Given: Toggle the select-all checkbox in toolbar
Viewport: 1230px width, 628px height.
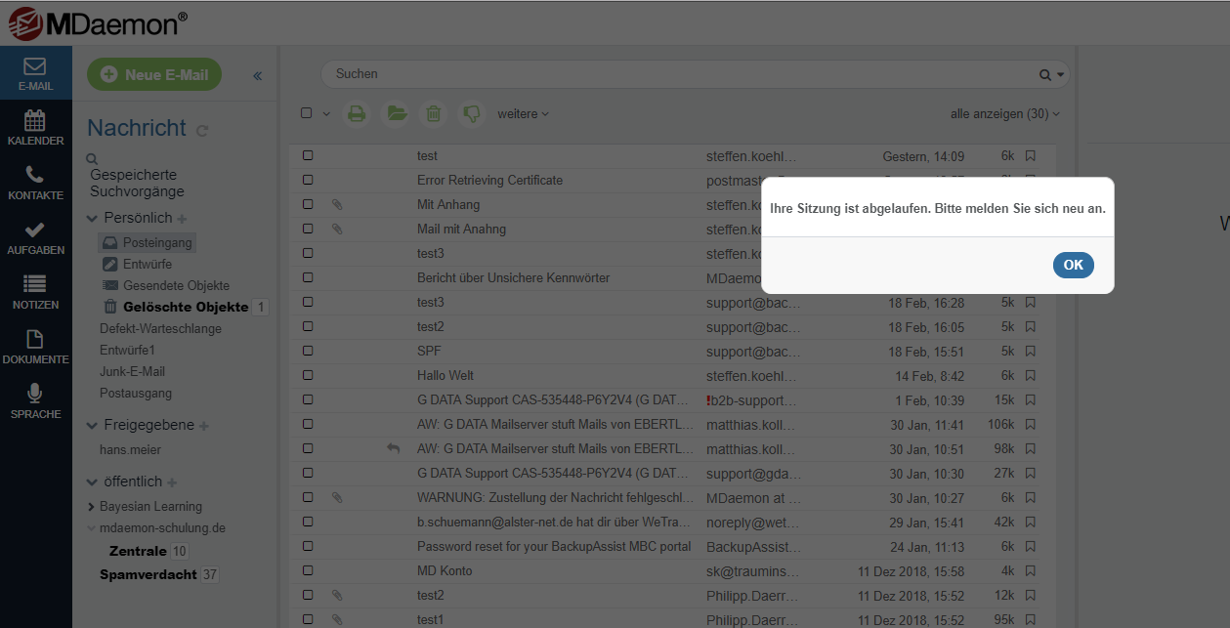Looking at the screenshot, I should 307,113.
